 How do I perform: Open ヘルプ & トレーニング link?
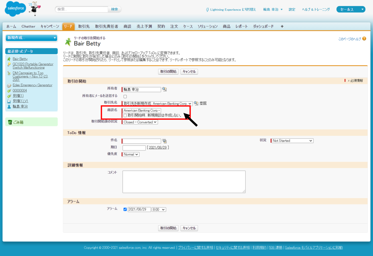click(316, 10)
